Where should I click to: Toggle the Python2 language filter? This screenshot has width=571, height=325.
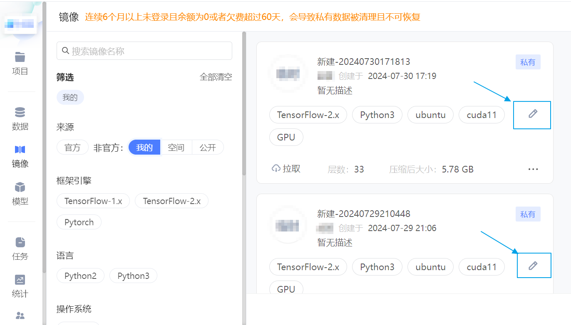[80, 276]
